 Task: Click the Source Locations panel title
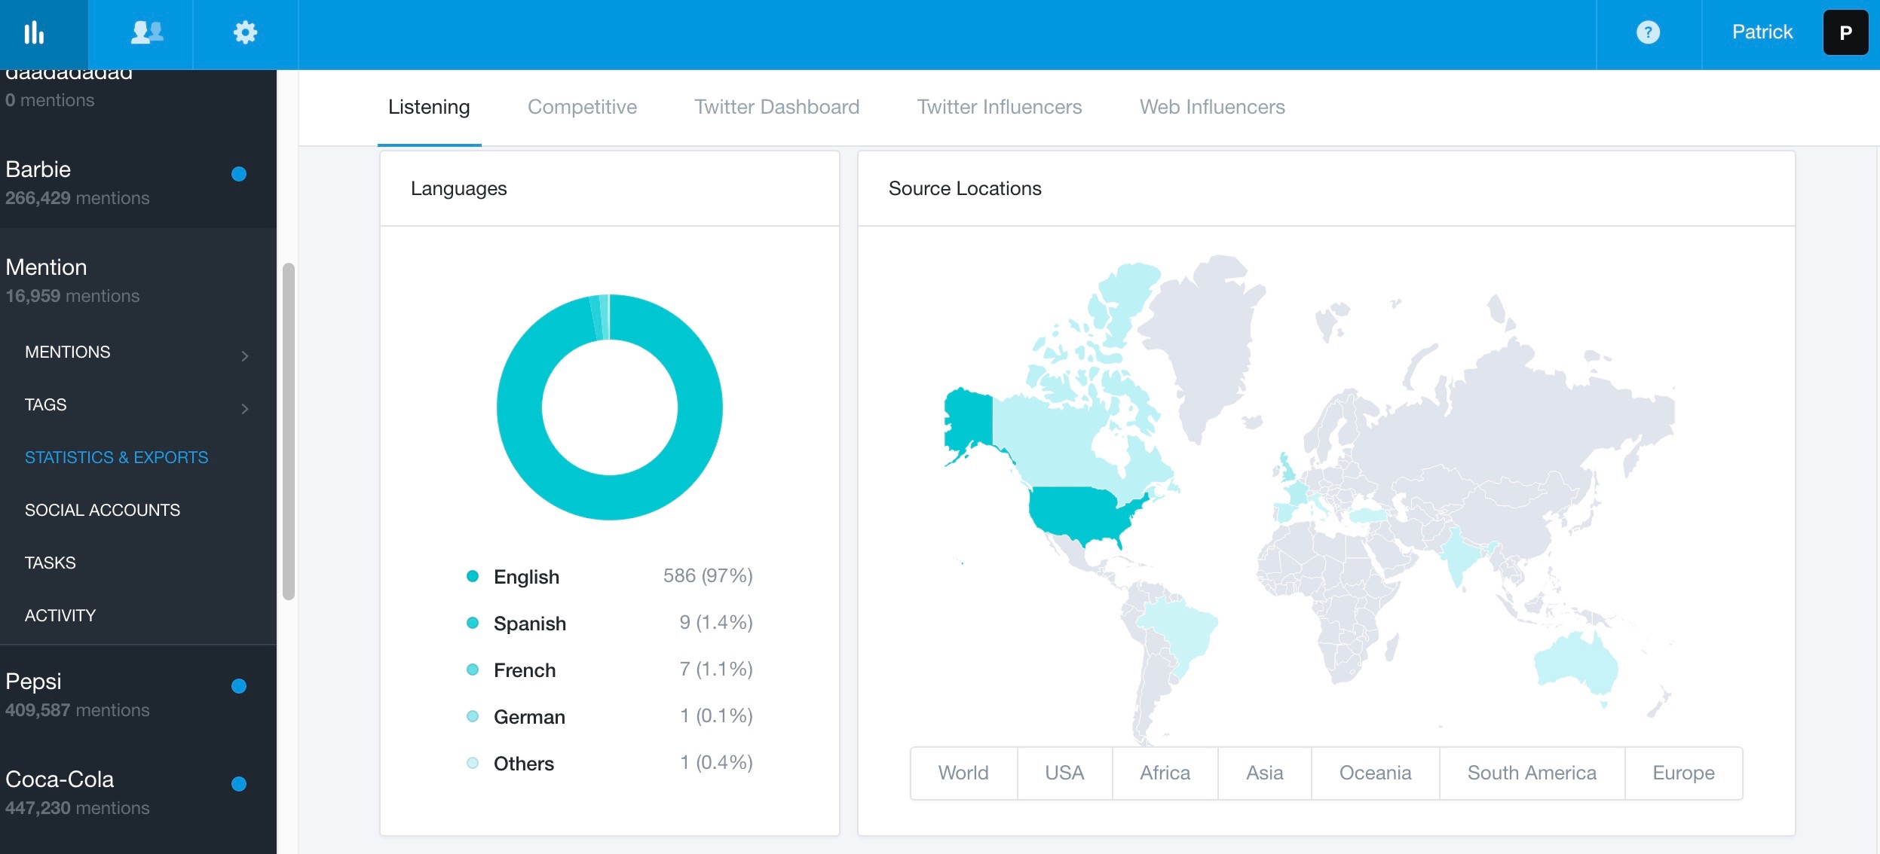click(x=965, y=188)
